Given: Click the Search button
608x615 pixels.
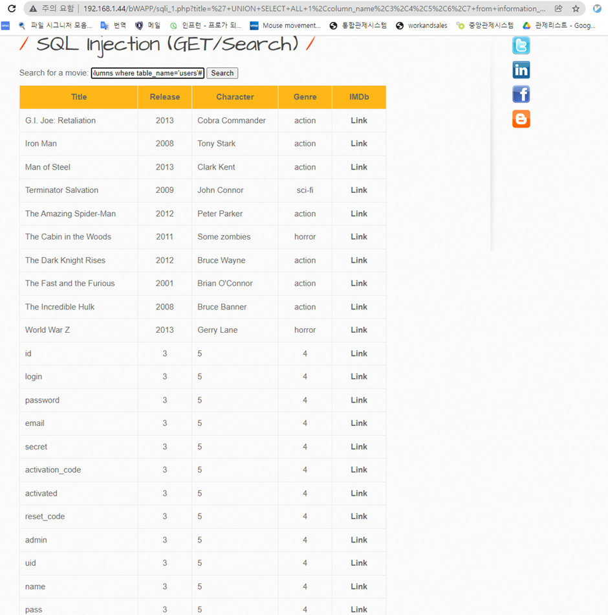Looking at the screenshot, I should pyautogui.click(x=223, y=73).
